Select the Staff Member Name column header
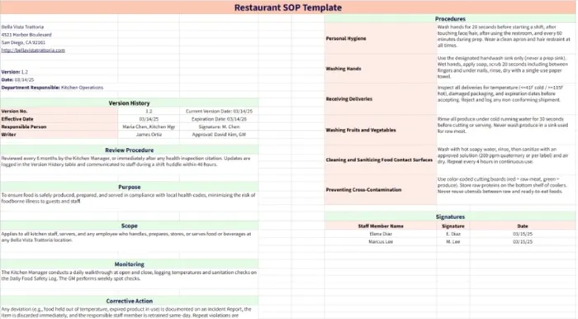Viewport: 578px width, 319px height. click(381, 226)
